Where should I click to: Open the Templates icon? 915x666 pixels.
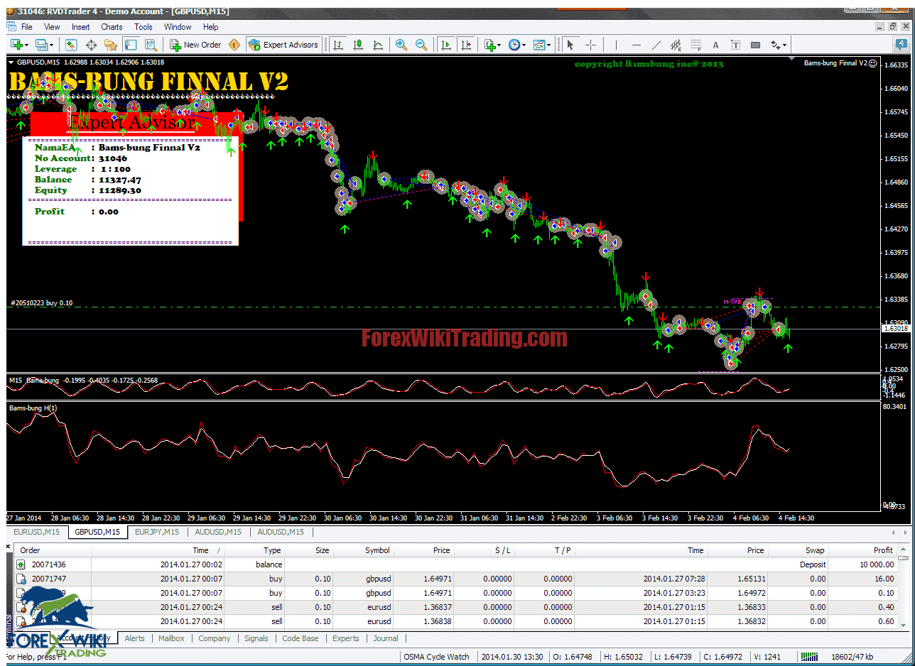tap(539, 45)
